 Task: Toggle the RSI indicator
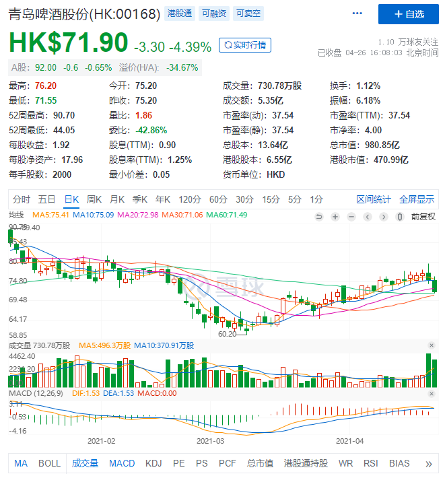point(371,463)
